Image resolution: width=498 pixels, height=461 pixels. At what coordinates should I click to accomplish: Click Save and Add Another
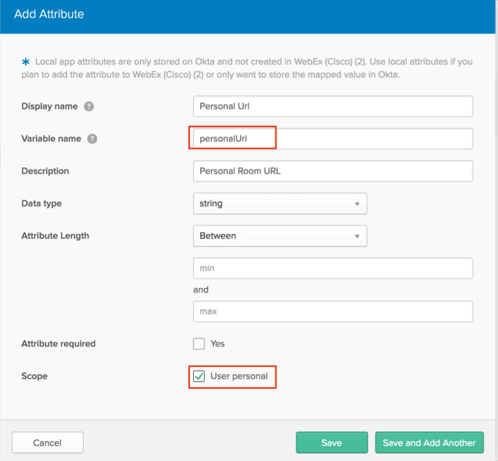[429, 443]
